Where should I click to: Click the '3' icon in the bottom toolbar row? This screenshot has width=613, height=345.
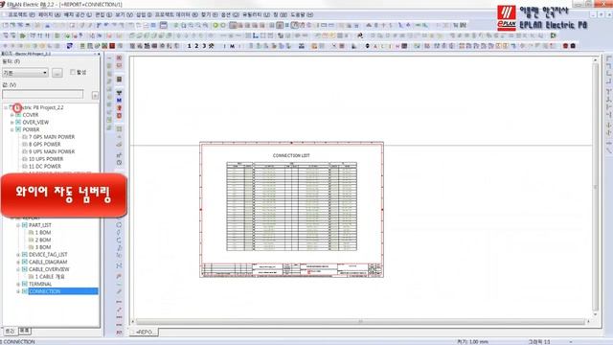click(204, 46)
